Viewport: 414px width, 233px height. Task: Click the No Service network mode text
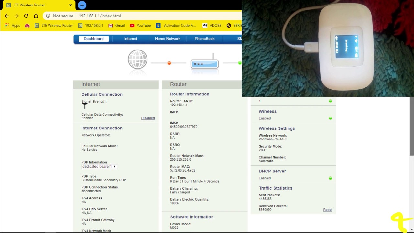tap(89, 150)
